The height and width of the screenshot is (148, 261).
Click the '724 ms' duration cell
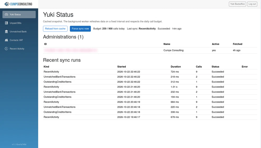tap(175, 72)
